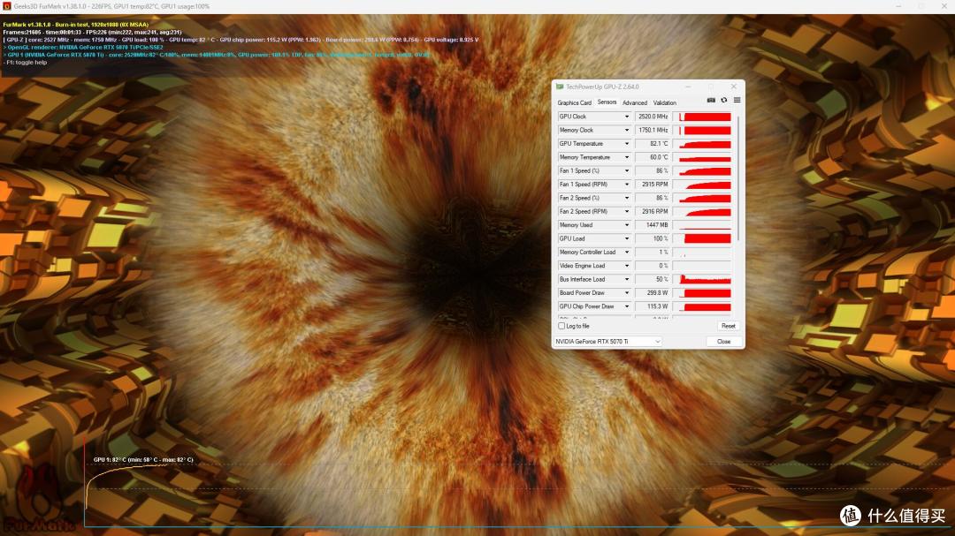Open the Fan 1 Speed (RPM) dropdown

coord(627,185)
